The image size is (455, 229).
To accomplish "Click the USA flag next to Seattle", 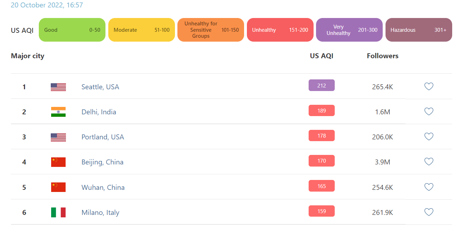I will pos(58,87).
